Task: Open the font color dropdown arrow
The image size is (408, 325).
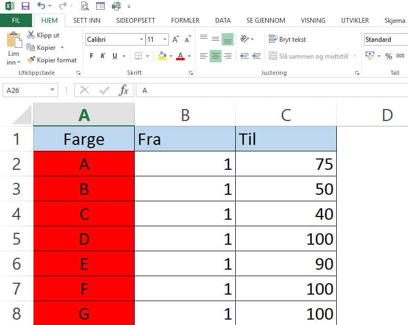Action: pyautogui.click(x=189, y=56)
